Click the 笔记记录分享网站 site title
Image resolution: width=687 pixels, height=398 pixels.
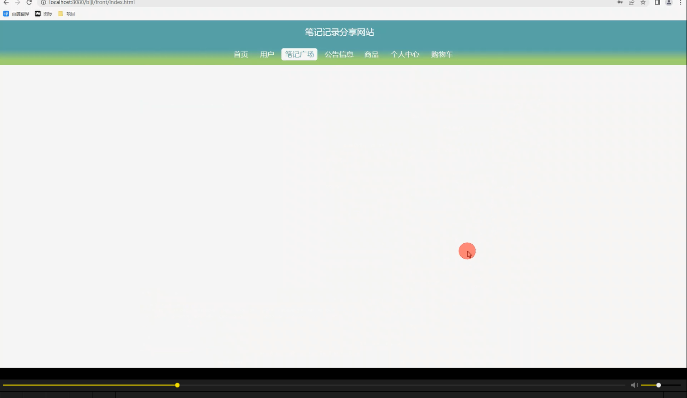point(339,32)
